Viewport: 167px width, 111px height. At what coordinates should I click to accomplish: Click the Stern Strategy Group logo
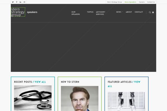[x=18, y=12]
